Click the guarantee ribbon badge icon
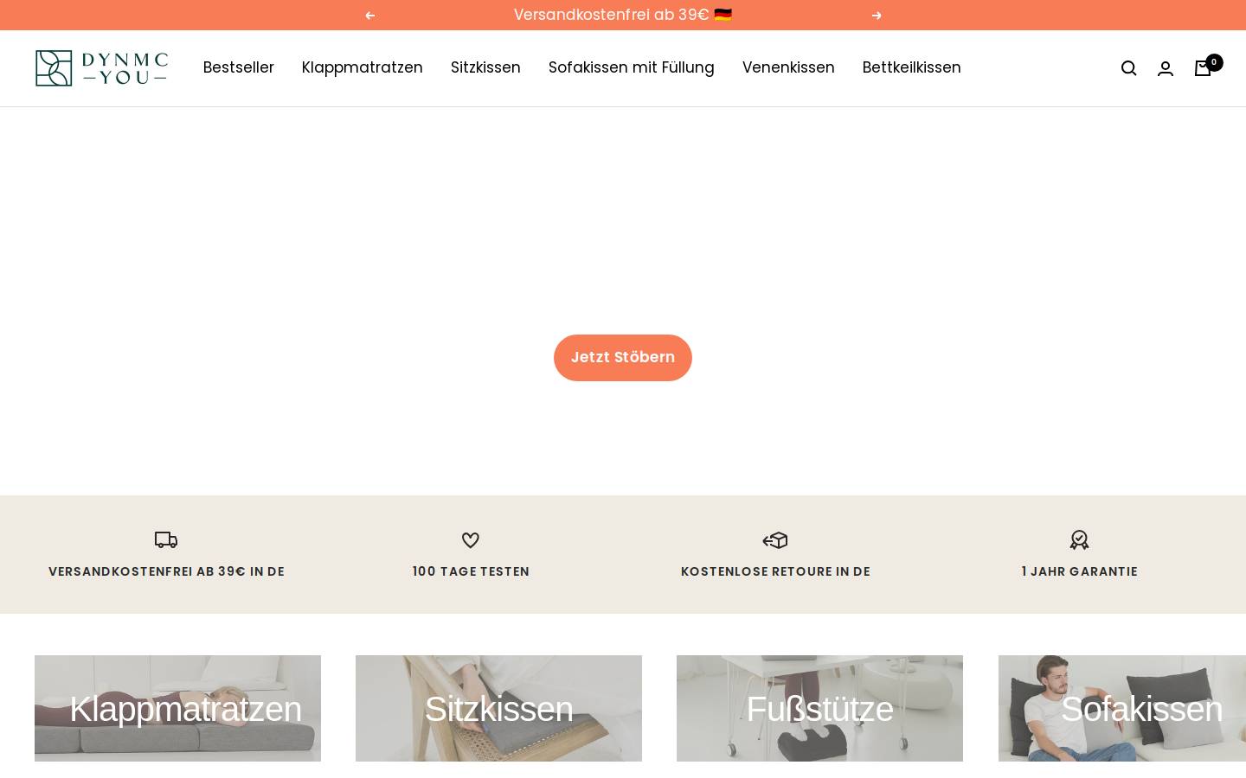Image resolution: width=1246 pixels, height=778 pixels. pyautogui.click(x=1079, y=540)
